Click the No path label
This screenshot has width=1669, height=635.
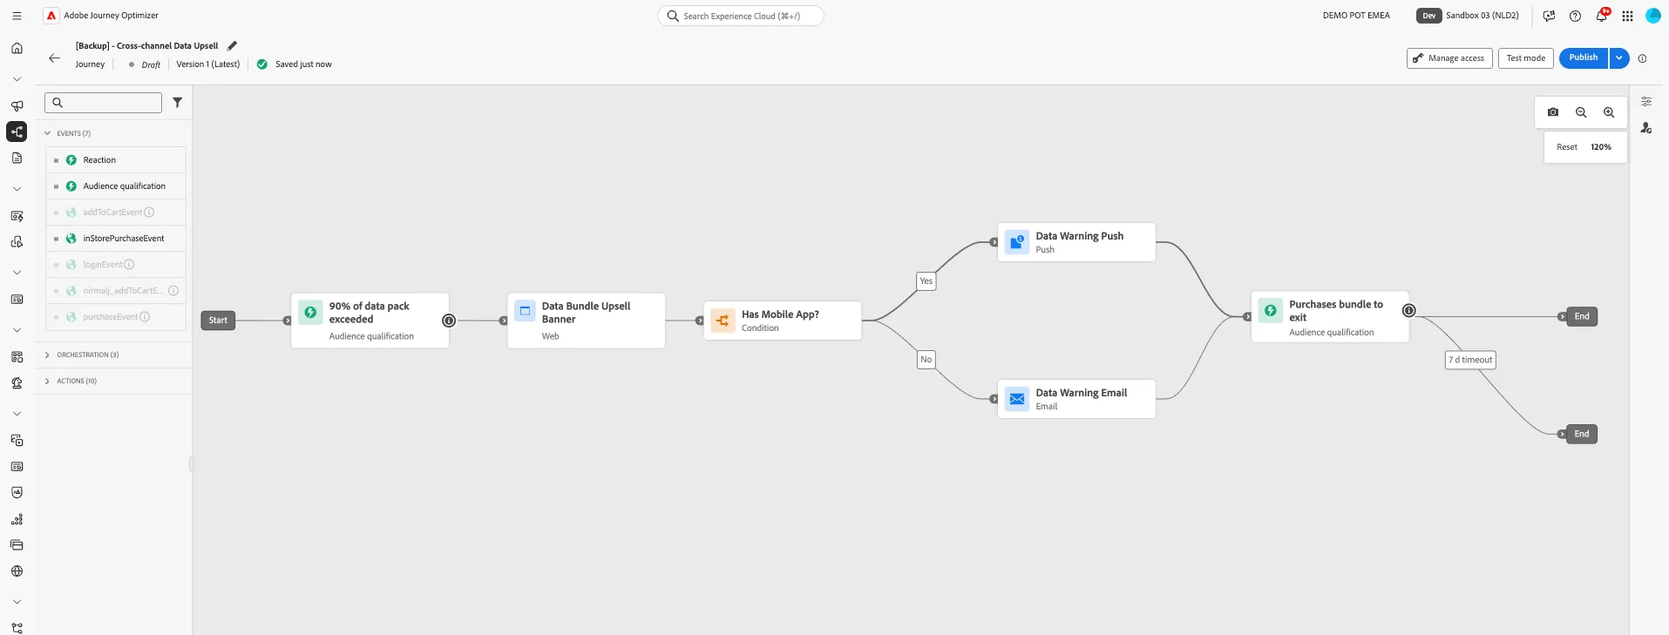(926, 360)
